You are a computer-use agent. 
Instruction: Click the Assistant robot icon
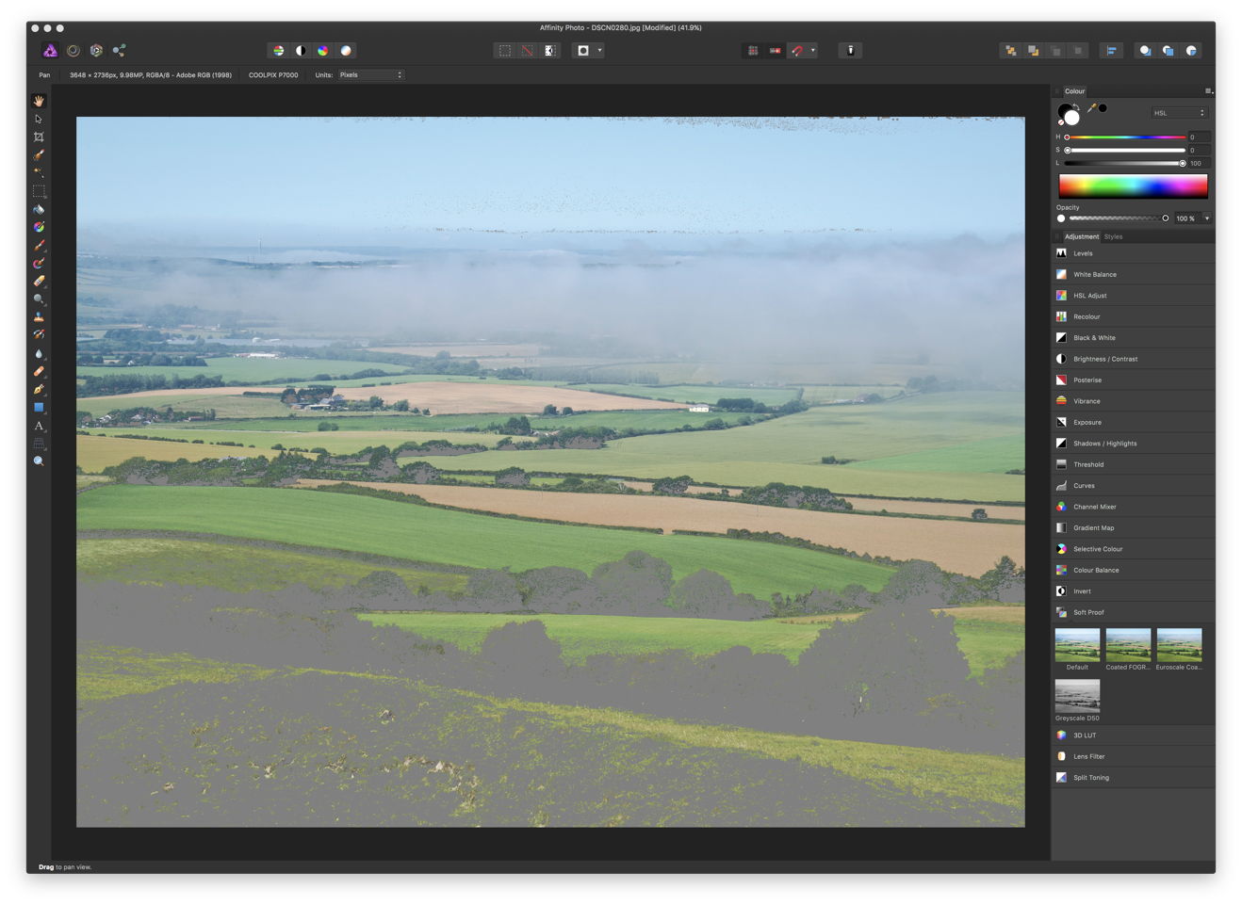(x=849, y=50)
